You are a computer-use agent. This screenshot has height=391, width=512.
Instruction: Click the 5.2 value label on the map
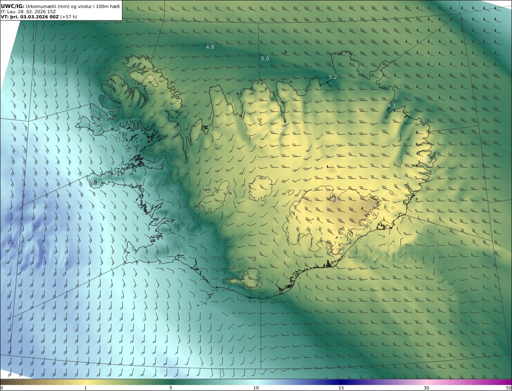tap(333, 77)
